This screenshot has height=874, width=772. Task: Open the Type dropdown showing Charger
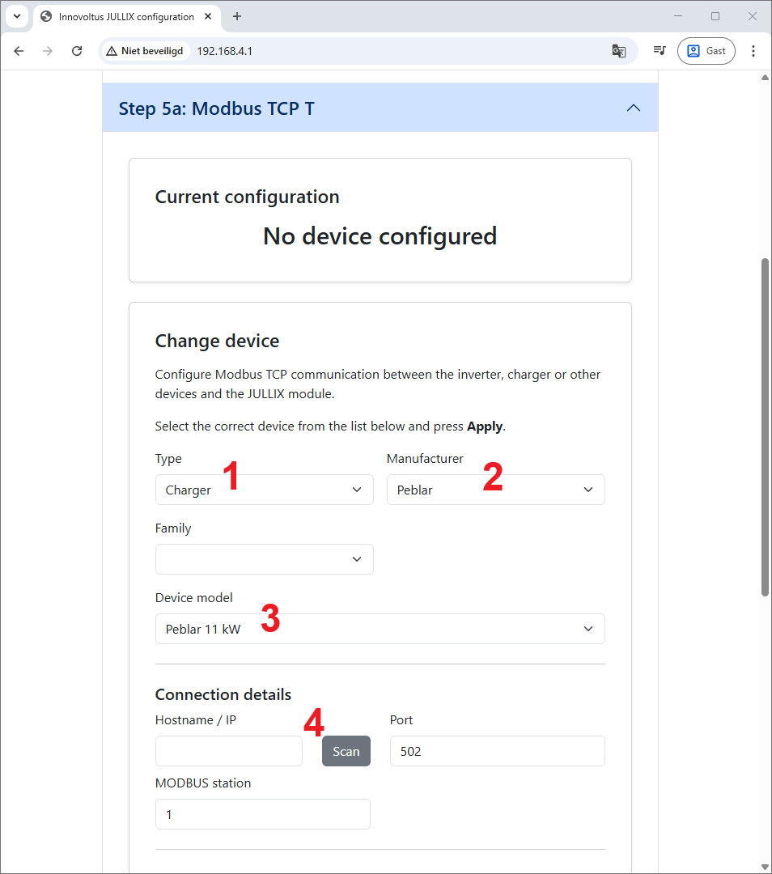click(264, 490)
